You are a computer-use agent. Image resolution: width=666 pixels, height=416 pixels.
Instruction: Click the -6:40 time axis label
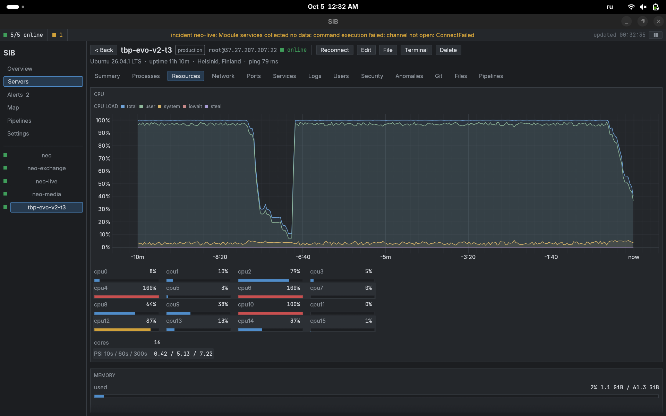303,257
